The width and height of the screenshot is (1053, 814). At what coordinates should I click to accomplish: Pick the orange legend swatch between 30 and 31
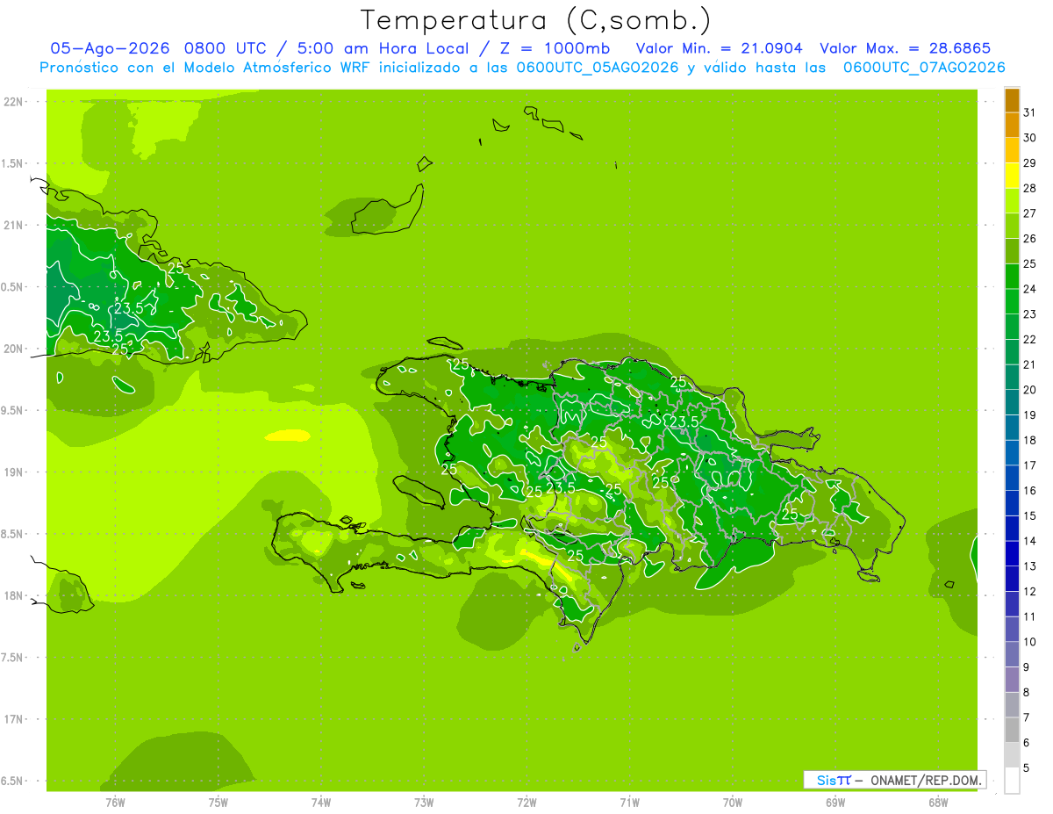point(1012,125)
